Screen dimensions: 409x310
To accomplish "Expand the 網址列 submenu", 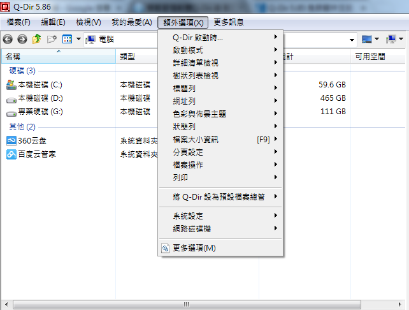I will point(220,101).
